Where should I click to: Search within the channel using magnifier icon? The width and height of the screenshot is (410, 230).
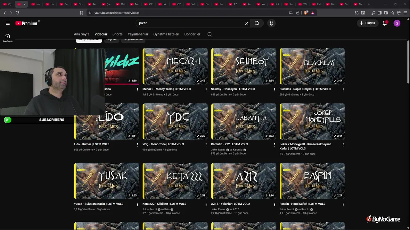click(209, 34)
